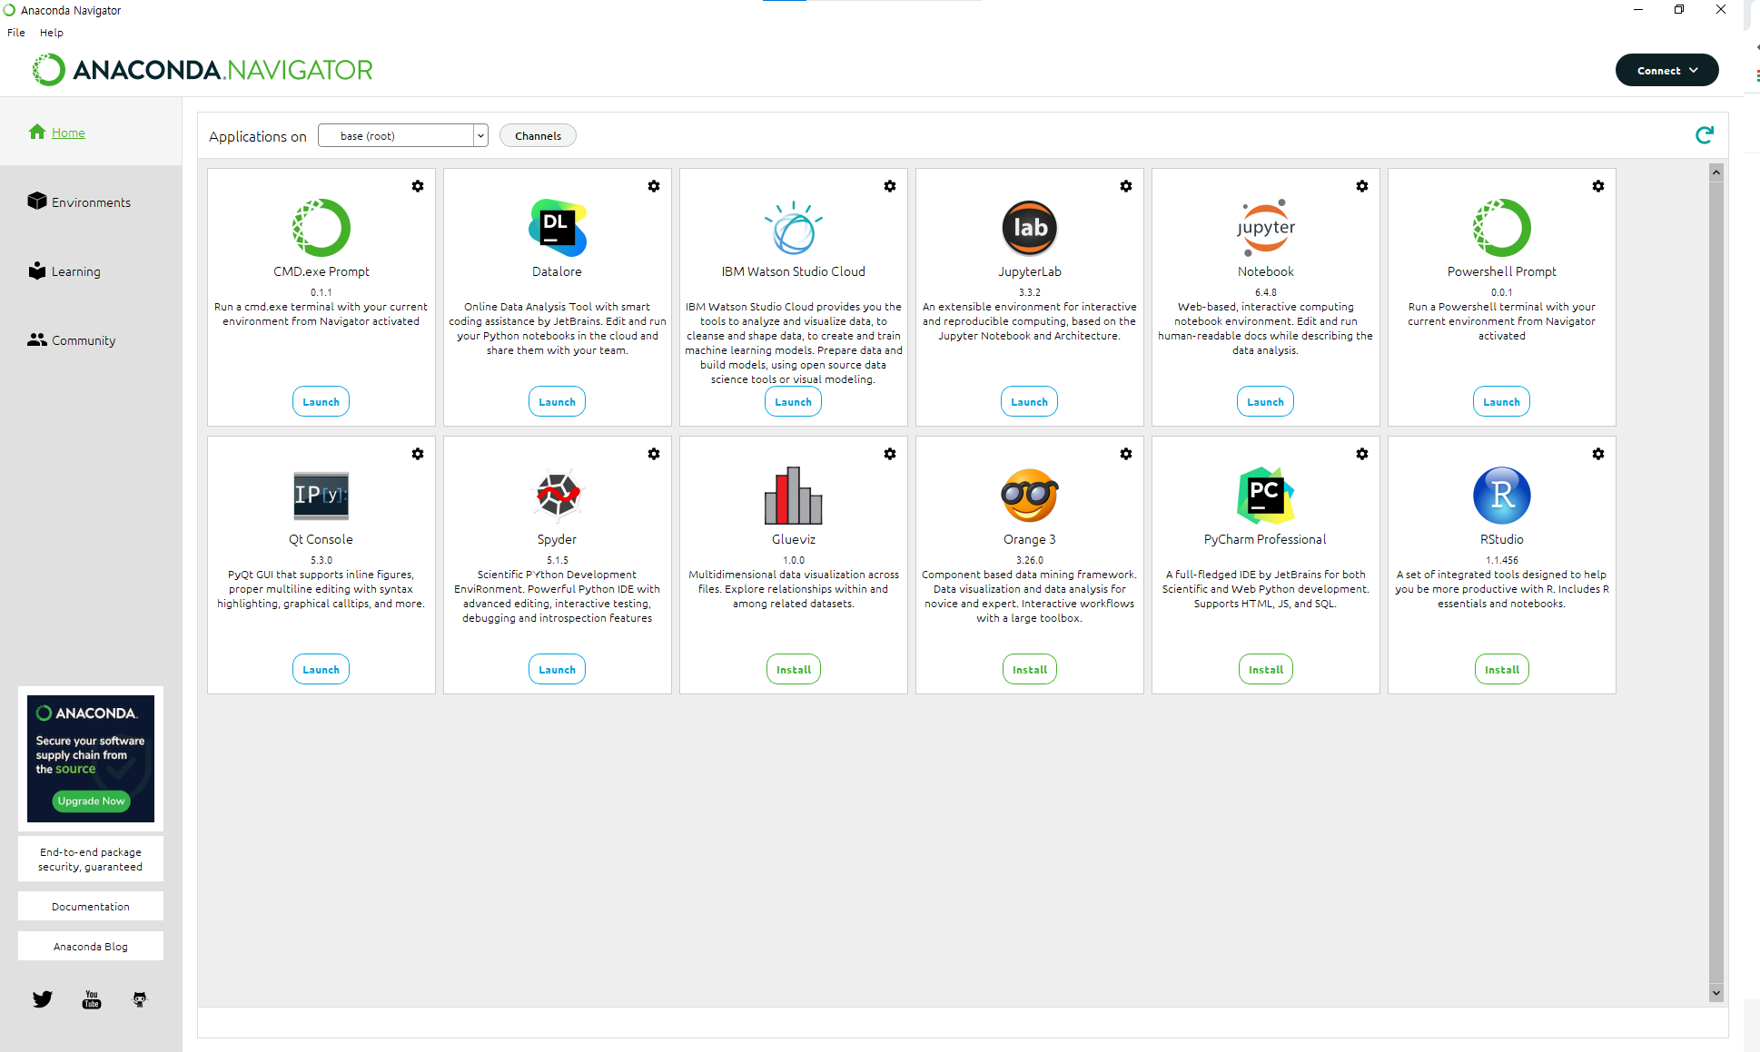The height and width of the screenshot is (1052, 1760).
Task: Click the Upgrade Now banner button
Action: tap(91, 801)
